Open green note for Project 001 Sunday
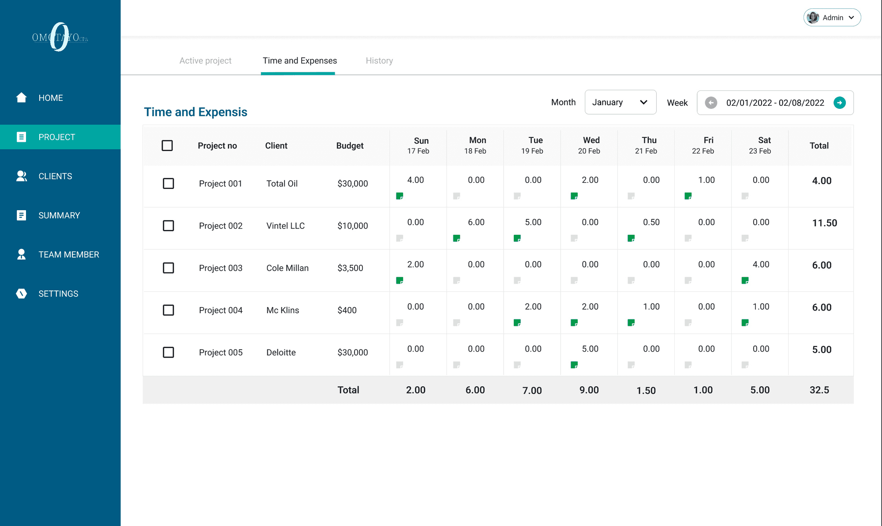 click(400, 196)
